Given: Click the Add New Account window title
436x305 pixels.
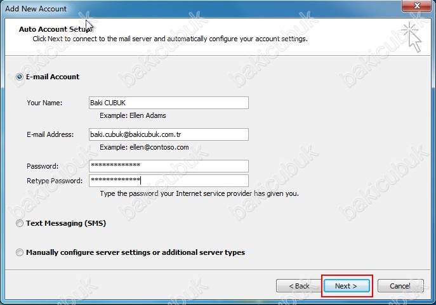Looking at the screenshot, I should 36,9.
